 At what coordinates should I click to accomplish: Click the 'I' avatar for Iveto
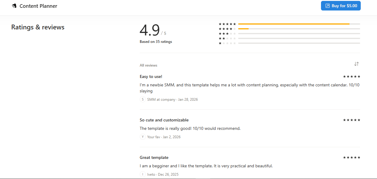[143, 175]
